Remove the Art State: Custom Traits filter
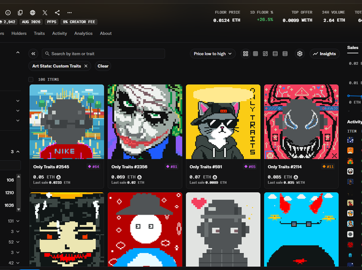362x270 pixels. pyautogui.click(x=86, y=66)
